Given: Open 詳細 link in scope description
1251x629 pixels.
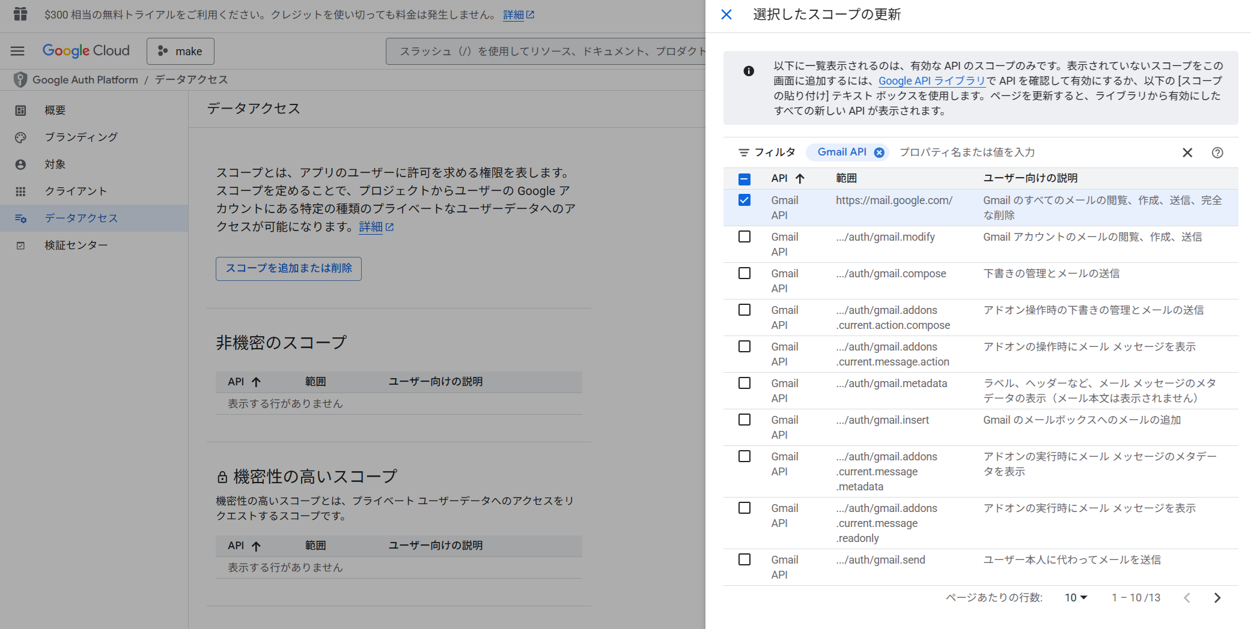Looking at the screenshot, I should (x=376, y=227).
